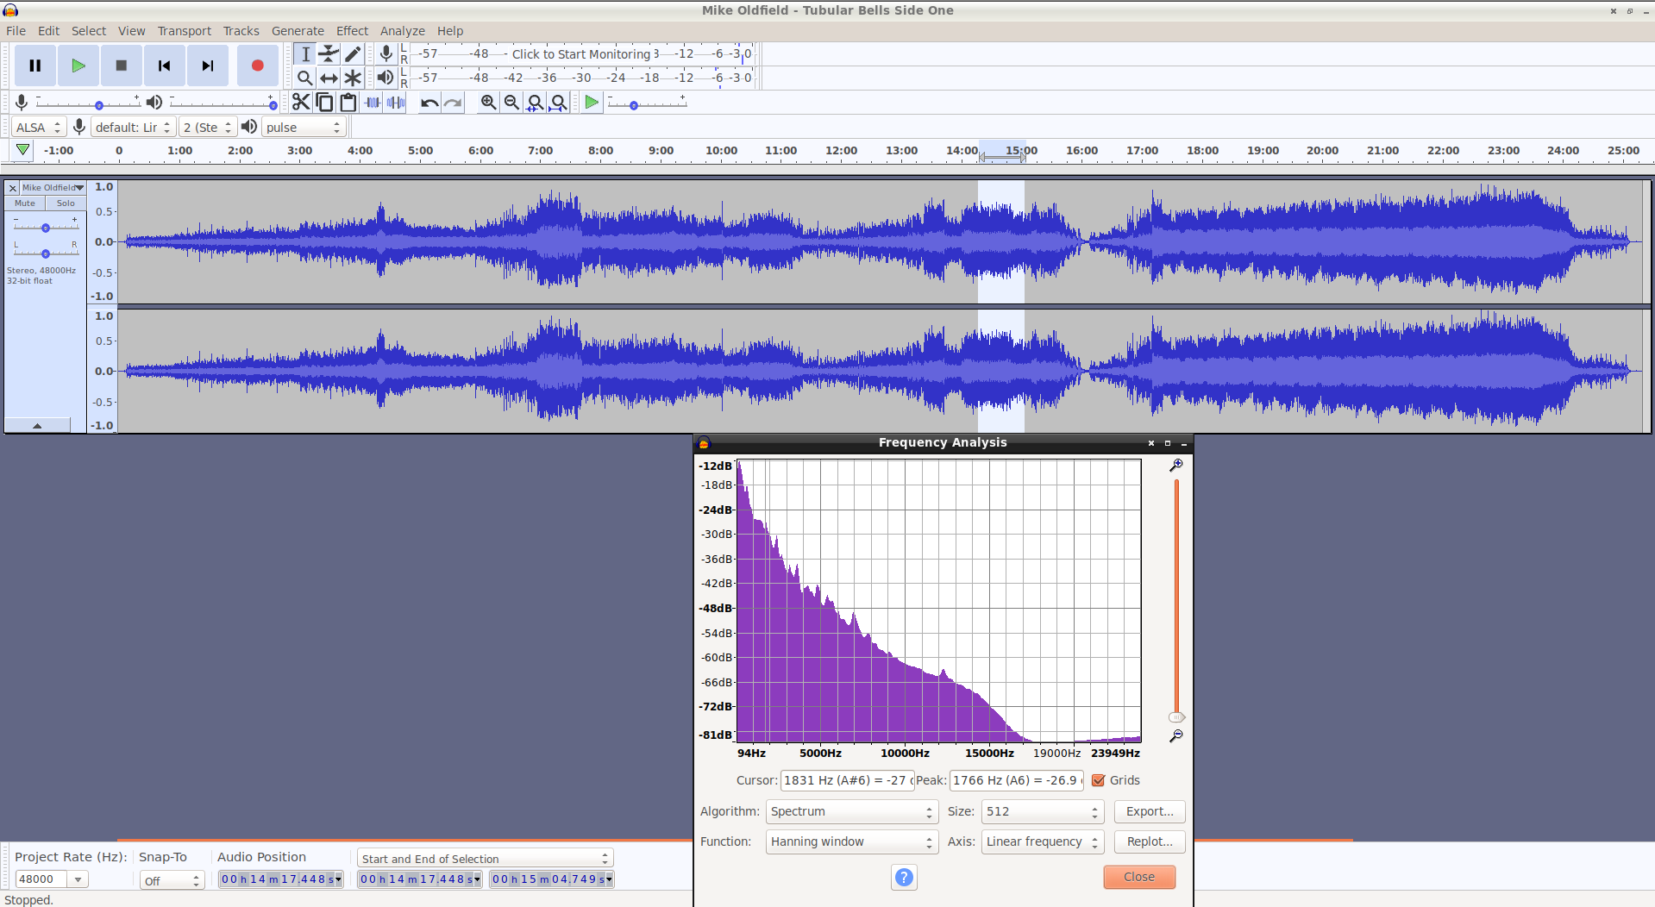Skip to start of track
Screen dimensions: 1655x907
165,66
